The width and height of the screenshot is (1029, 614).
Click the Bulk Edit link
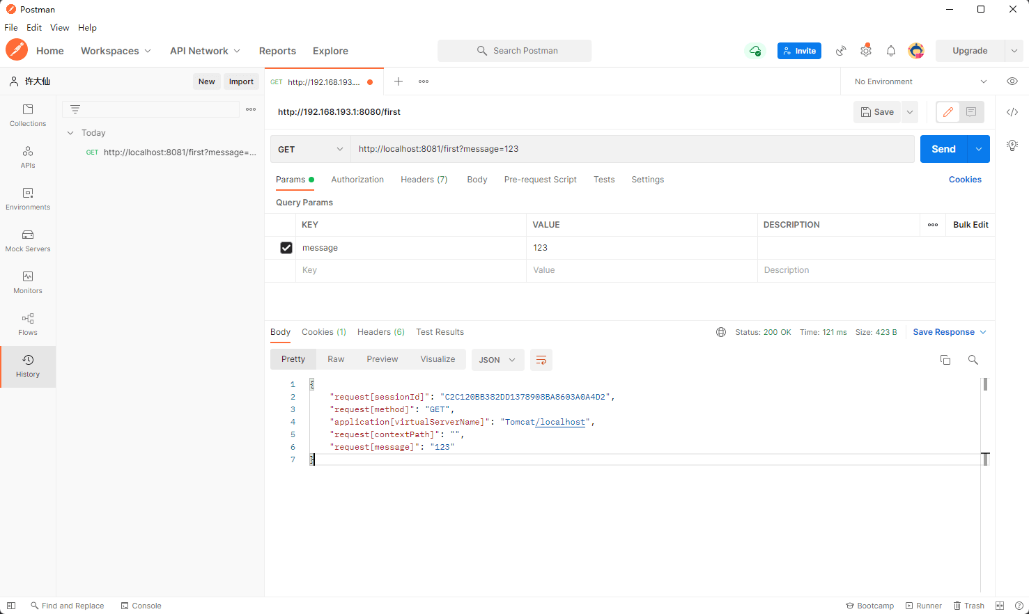click(970, 225)
